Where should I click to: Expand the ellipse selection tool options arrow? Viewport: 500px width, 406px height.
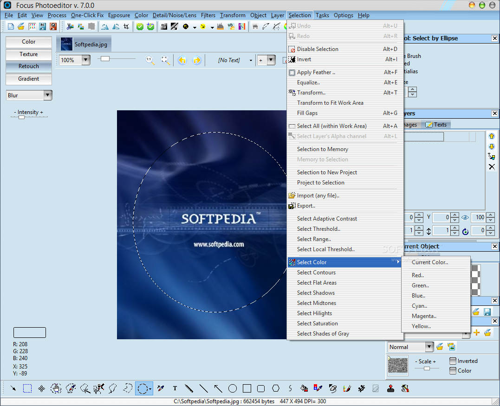pyautogui.click(x=150, y=389)
